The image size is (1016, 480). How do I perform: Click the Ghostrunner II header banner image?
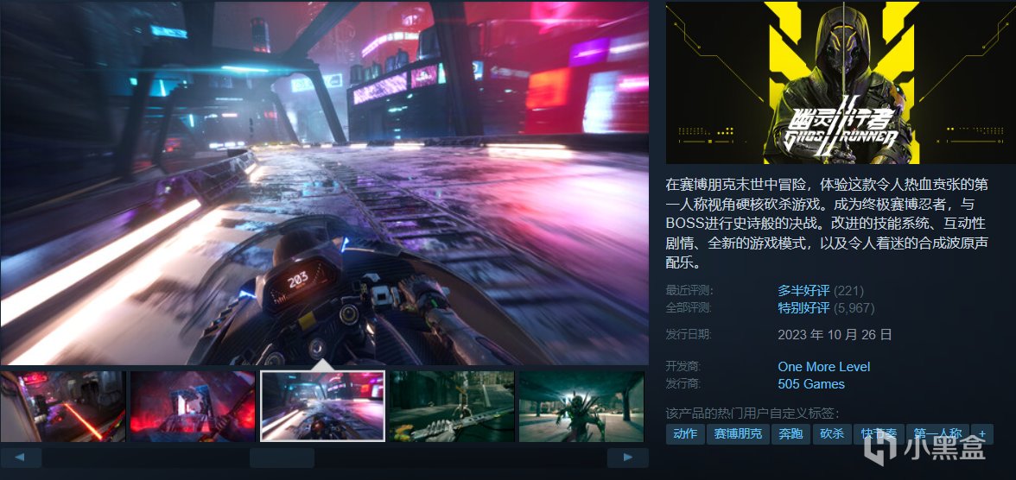coord(841,82)
